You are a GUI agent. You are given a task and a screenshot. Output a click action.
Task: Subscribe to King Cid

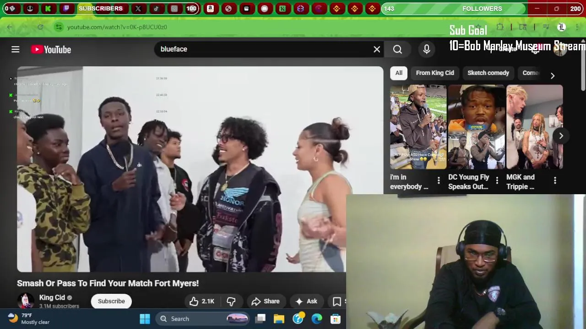click(x=111, y=301)
